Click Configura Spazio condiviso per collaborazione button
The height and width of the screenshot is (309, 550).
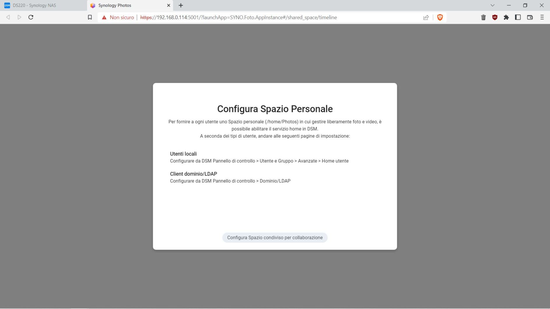275,238
